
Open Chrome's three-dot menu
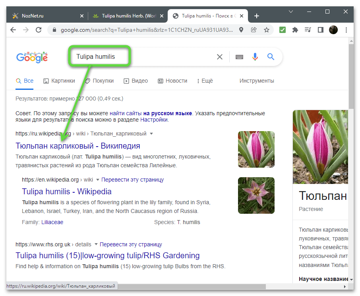point(346,30)
